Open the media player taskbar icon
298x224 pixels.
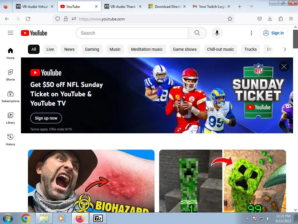[62, 218]
